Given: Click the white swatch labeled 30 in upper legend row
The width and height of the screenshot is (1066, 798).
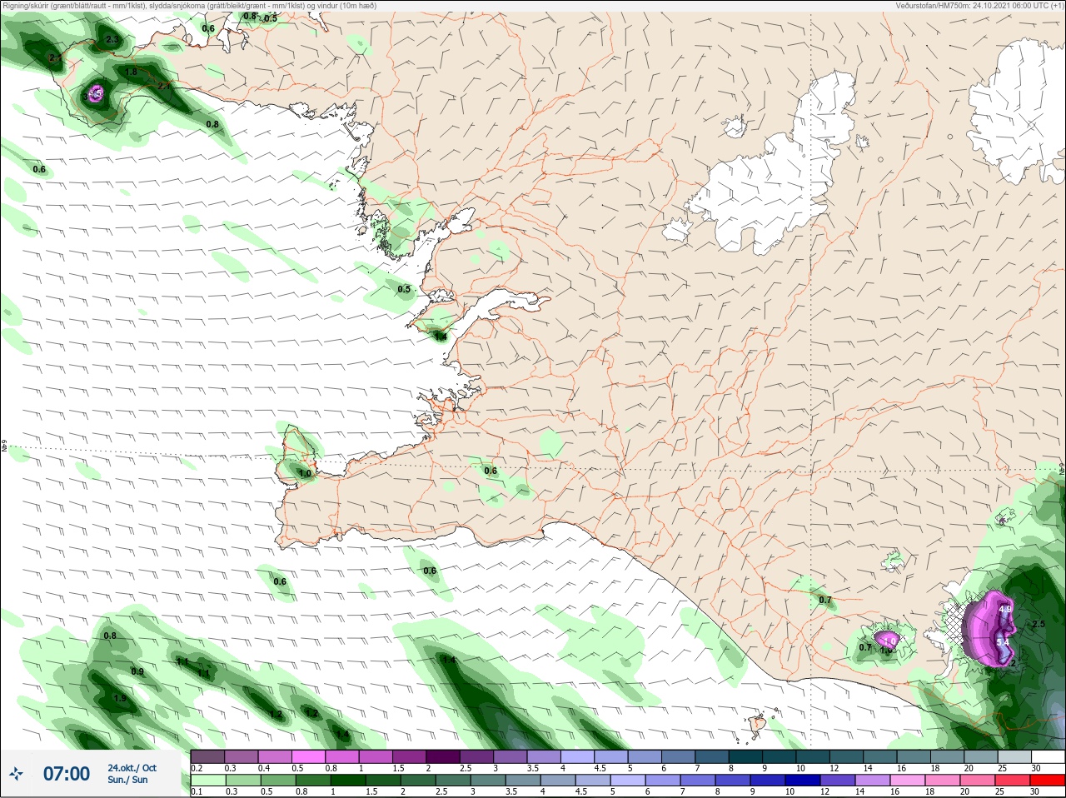Looking at the screenshot, I should (x=1047, y=756).
